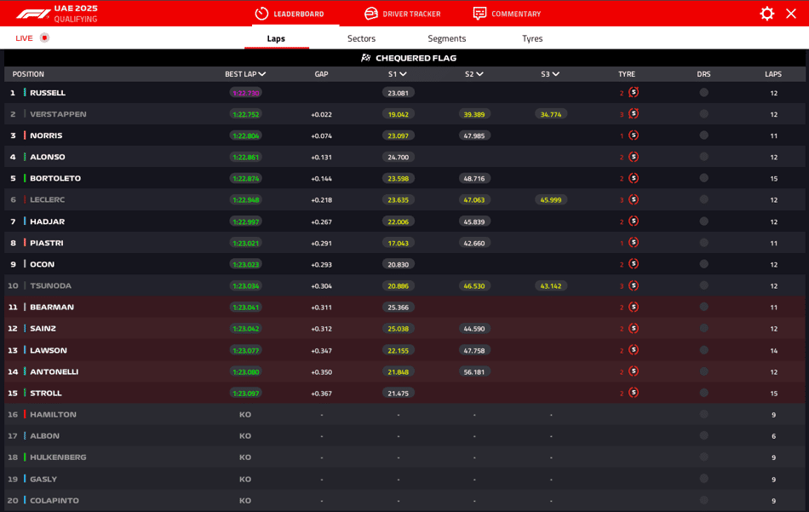Click the red live recording indicator

coord(45,37)
